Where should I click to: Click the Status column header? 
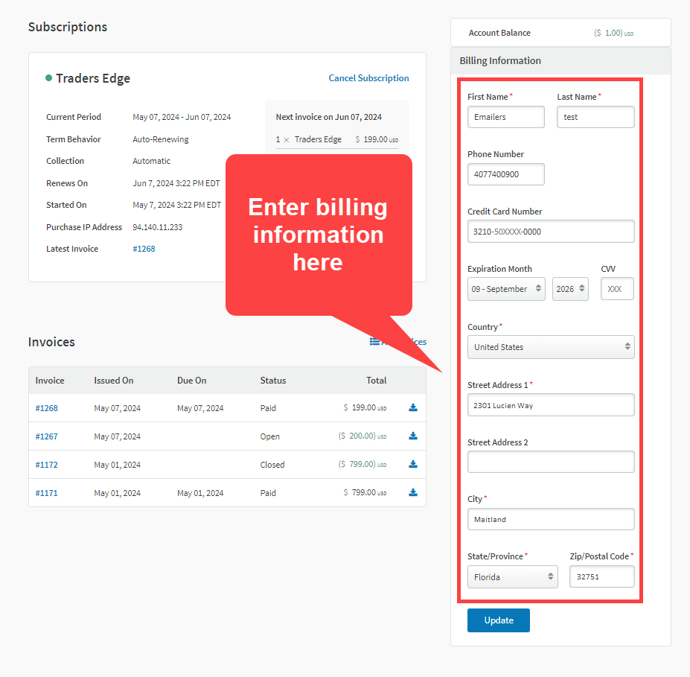pyautogui.click(x=273, y=381)
